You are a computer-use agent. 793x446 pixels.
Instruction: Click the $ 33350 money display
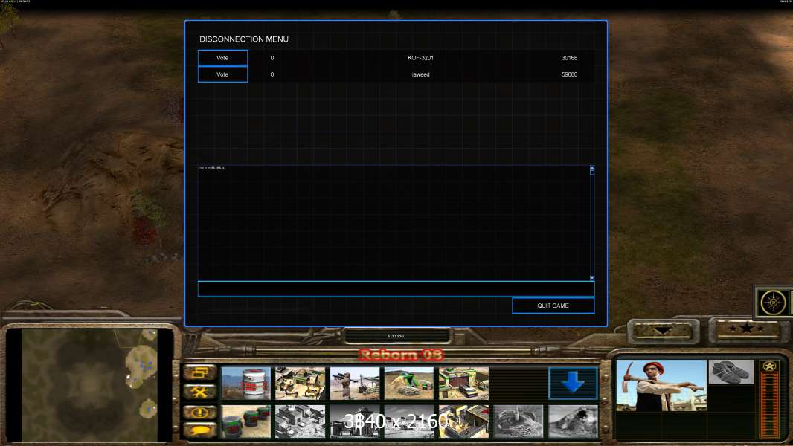[x=396, y=336]
